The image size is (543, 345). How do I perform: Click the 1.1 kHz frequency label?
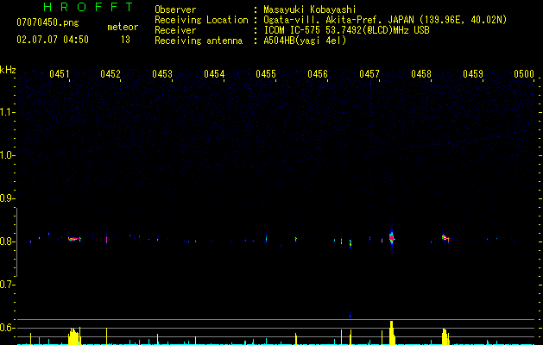7,112
